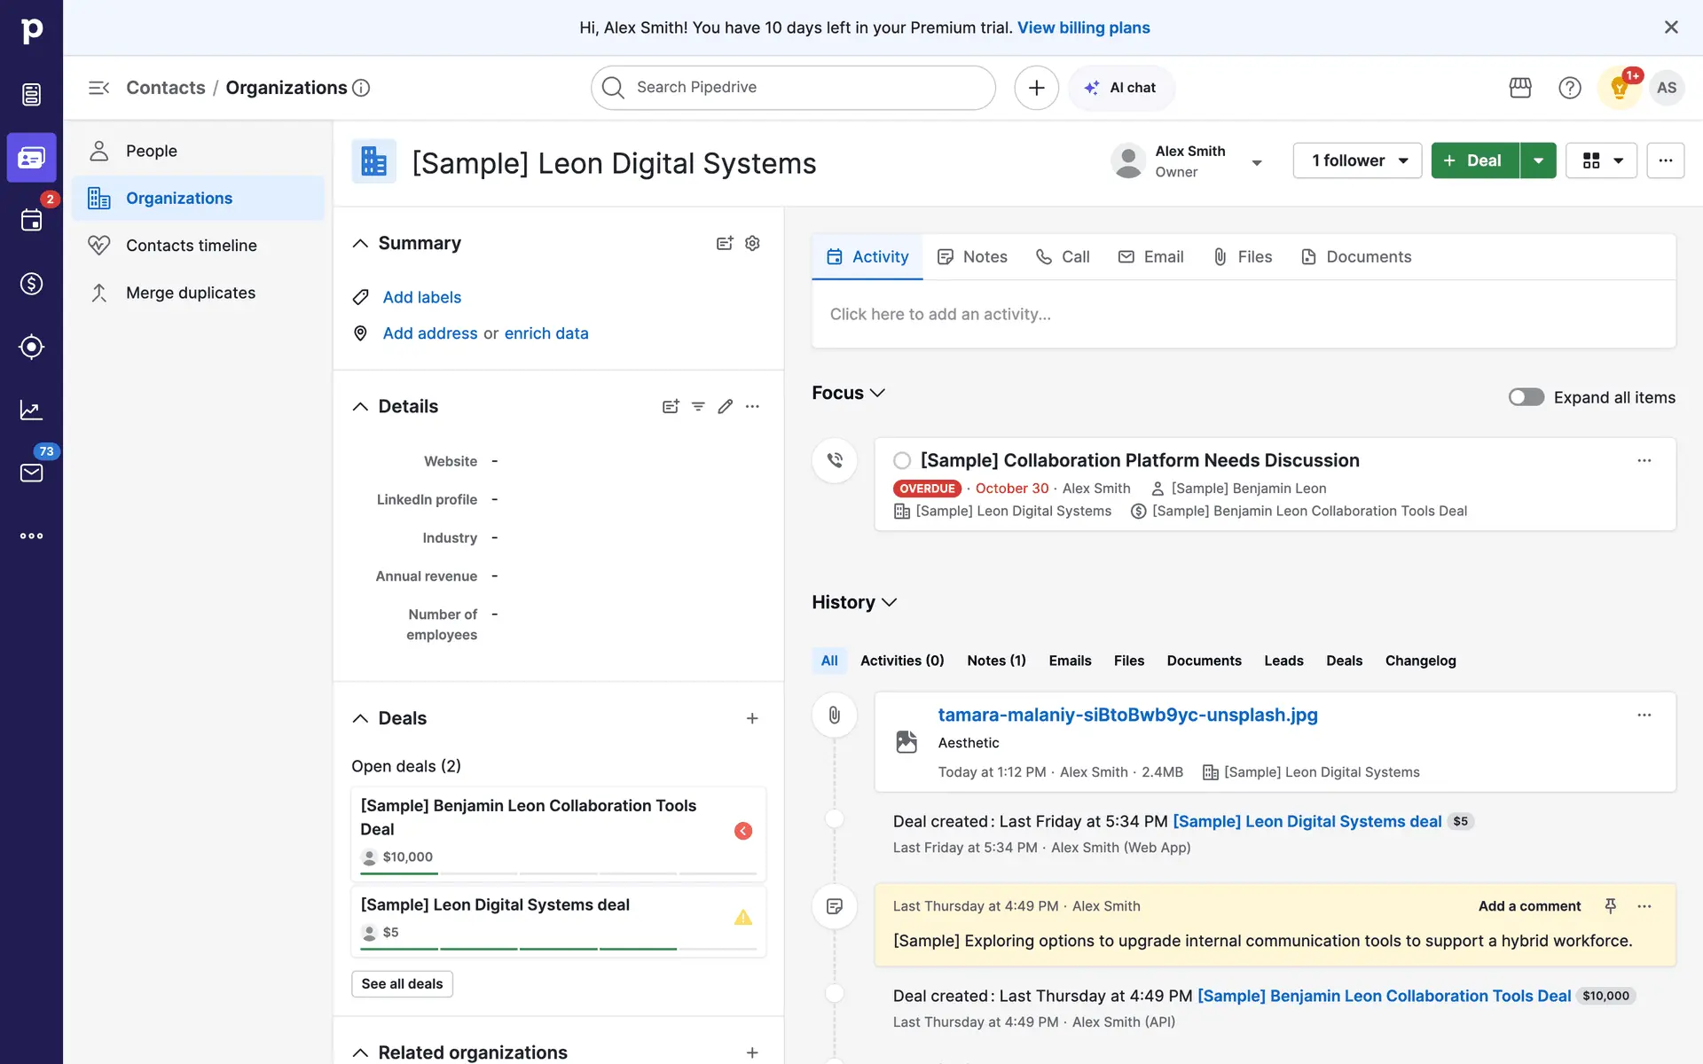Pin the yellow note with pin icon
Image resolution: width=1703 pixels, height=1064 pixels.
tap(1611, 905)
